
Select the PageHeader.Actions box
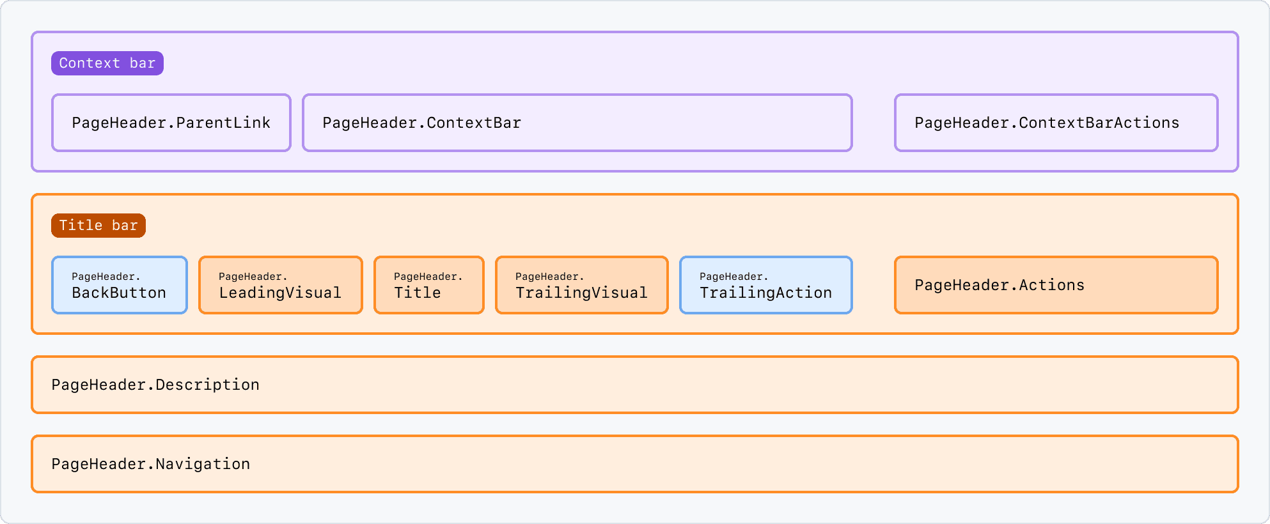pyautogui.click(x=1055, y=285)
